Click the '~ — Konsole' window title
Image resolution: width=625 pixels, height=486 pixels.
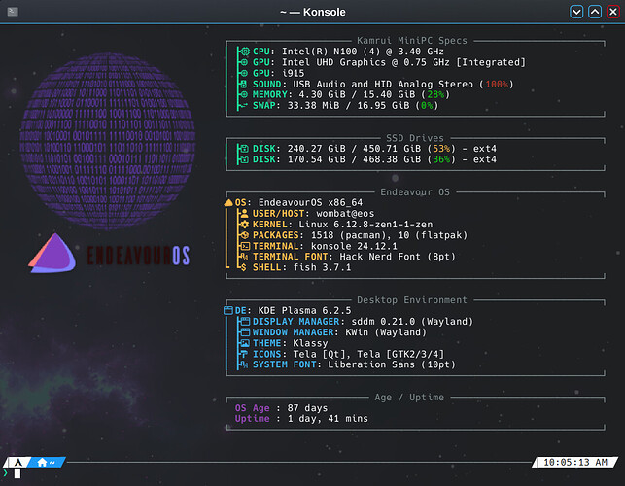313,12
